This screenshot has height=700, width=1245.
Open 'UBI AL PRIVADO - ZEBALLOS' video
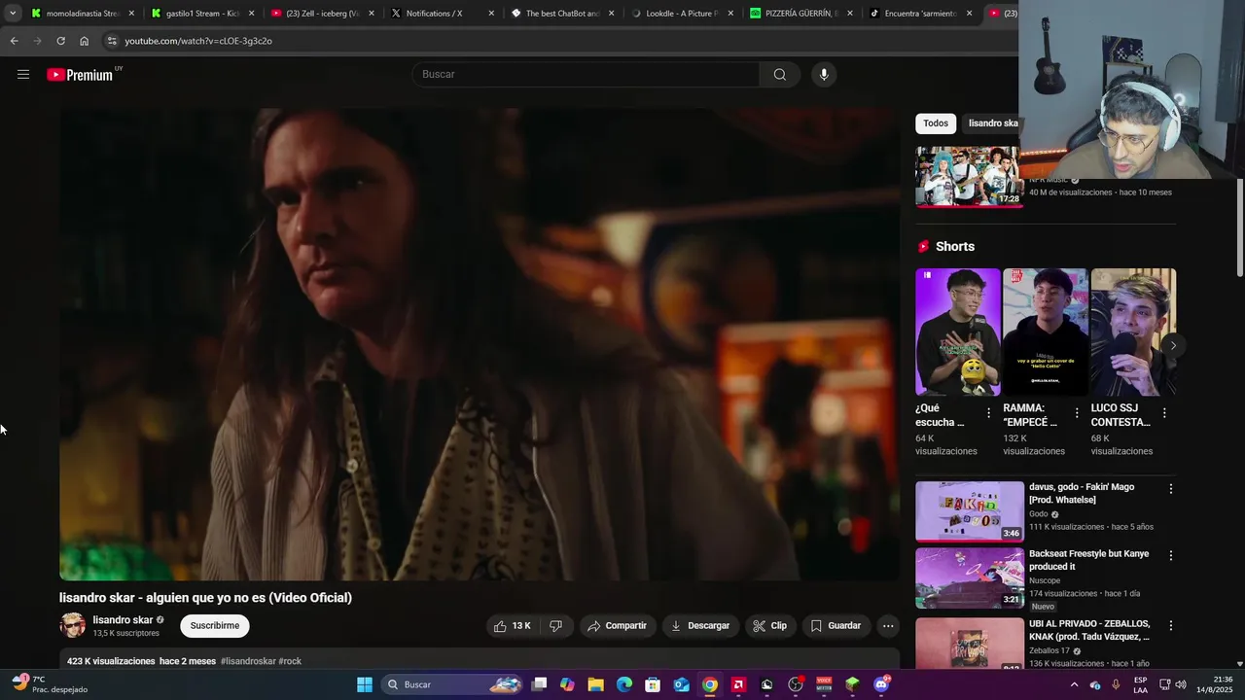tap(1089, 630)
